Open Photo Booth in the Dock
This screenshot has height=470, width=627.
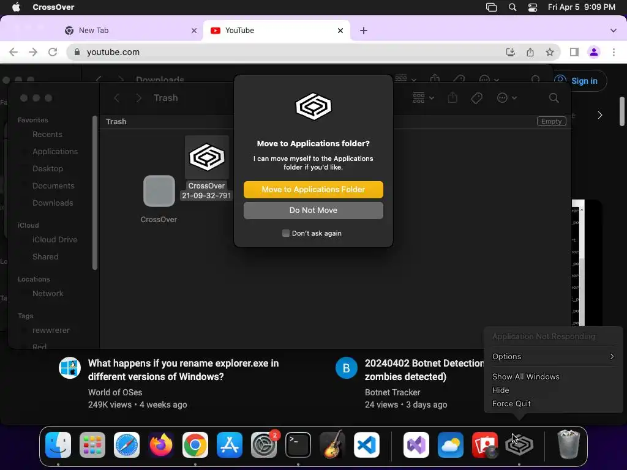(x=485, y=445)
